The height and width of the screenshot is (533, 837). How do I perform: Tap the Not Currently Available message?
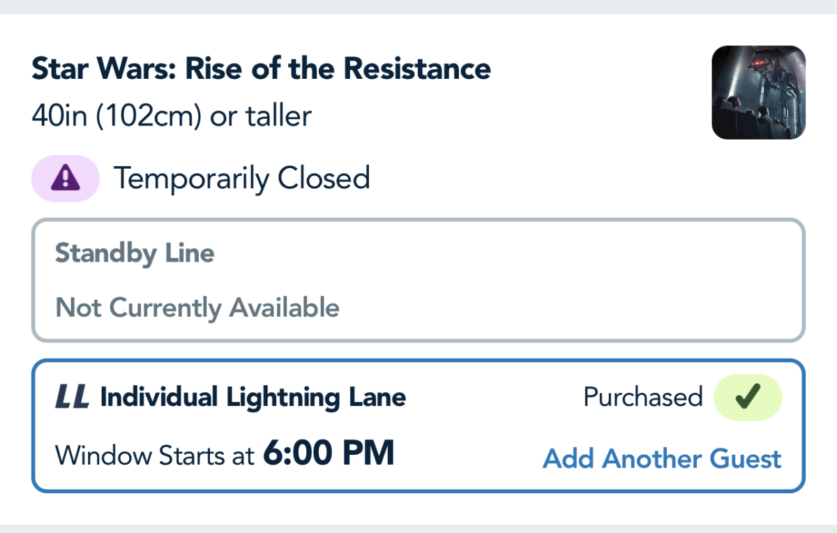197,307
